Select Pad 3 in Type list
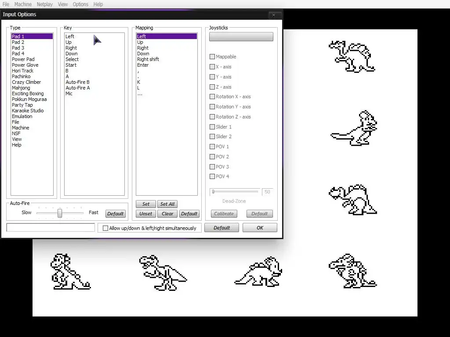The image size is (450, 337). click(x=32, y=48)
